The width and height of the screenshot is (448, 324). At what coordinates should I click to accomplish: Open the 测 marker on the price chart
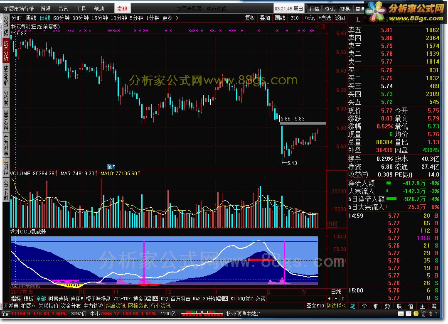[x=111, y=167]
